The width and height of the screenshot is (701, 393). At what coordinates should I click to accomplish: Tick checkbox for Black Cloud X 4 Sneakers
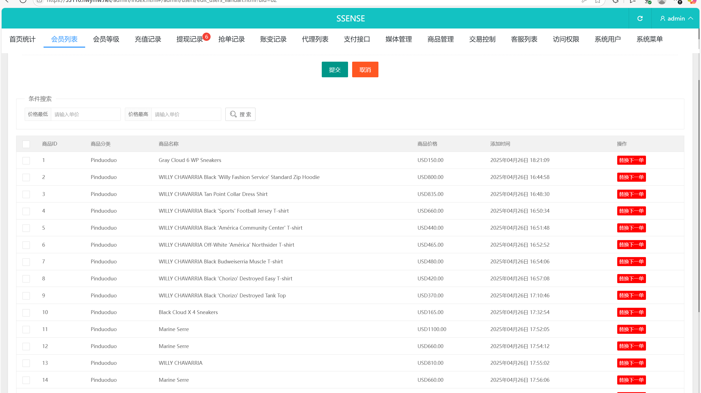26,313
